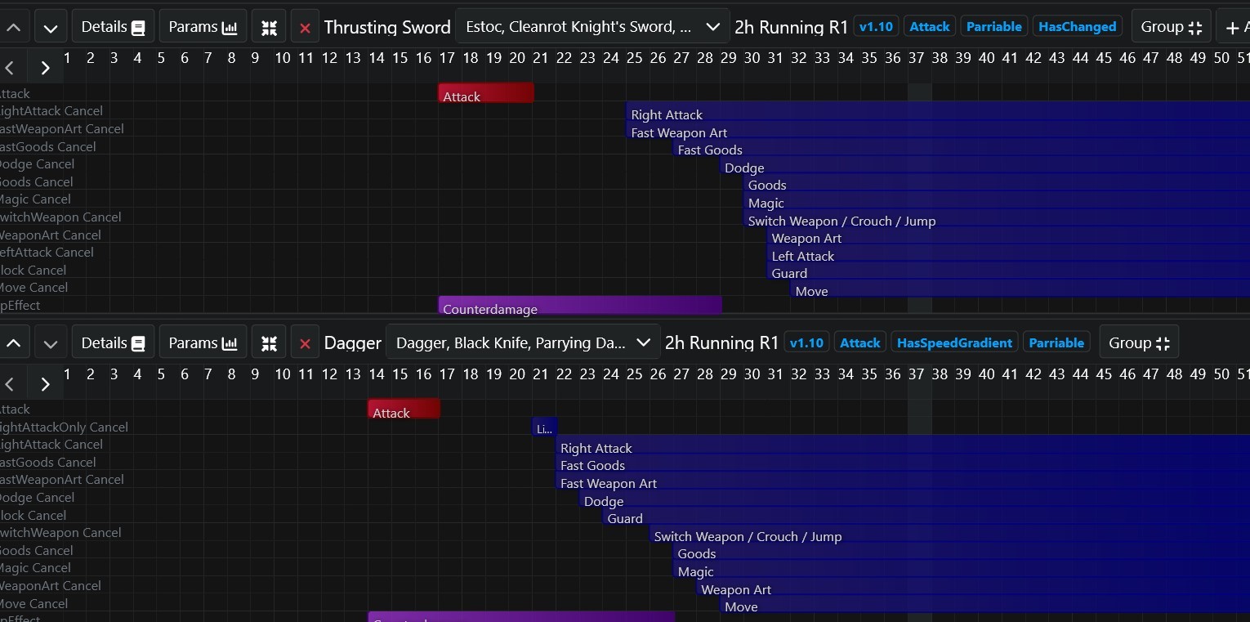The width and height of the screenshot is (1250, 622).
Task: Move the Thrusting Sword panel up
Action: pyautogui.click(x=14, y=27)
